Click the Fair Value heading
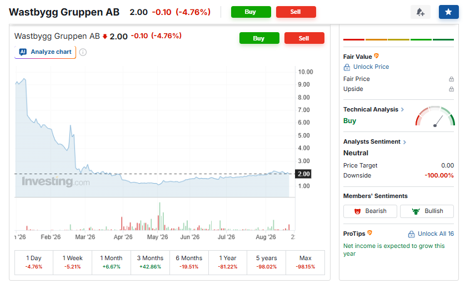Viewport: 470px width, 289px height. click(358, 57)
